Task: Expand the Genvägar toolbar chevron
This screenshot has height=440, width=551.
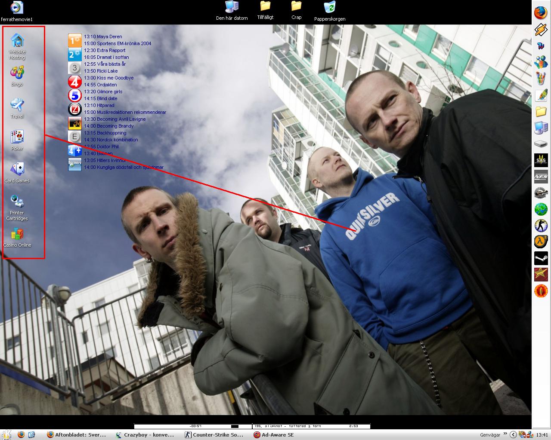Action: coord(505,434)
